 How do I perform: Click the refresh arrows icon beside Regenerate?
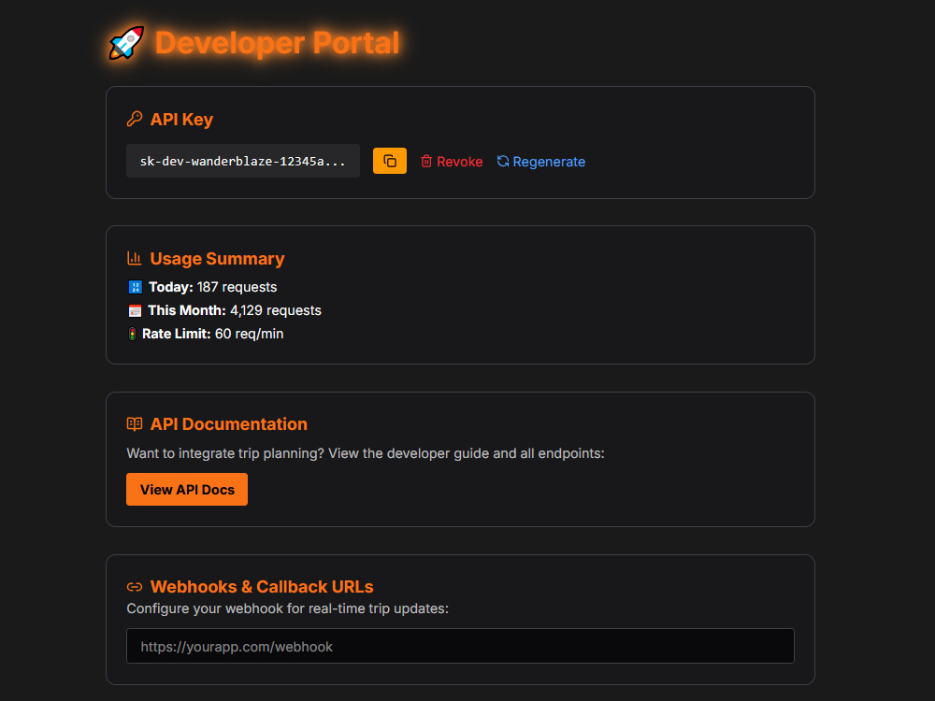click(x=503, y=161)
